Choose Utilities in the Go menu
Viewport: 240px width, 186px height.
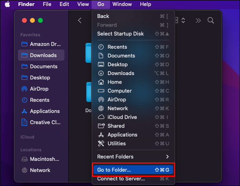click(x=116, y=144)
